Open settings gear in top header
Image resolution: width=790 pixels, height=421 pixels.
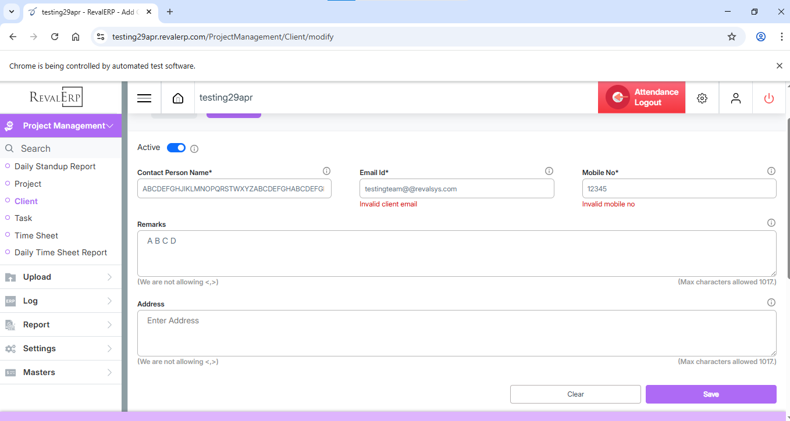click(x=702, y=98)
